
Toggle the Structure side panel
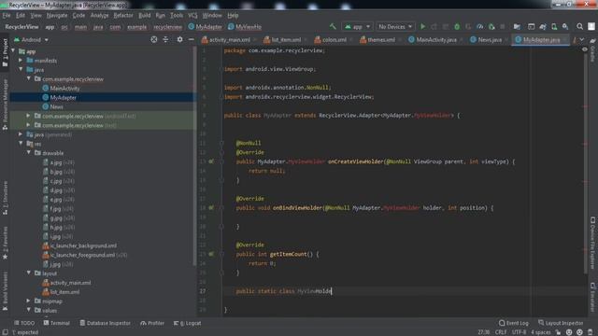(5, 198)
